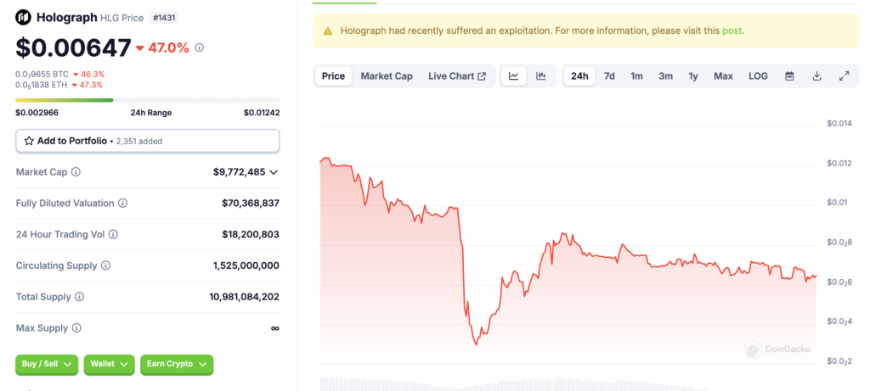Viewport: 870px width, 391px height.
Task: Expand chart to fullscreen
Action: (x=844, y=76)
